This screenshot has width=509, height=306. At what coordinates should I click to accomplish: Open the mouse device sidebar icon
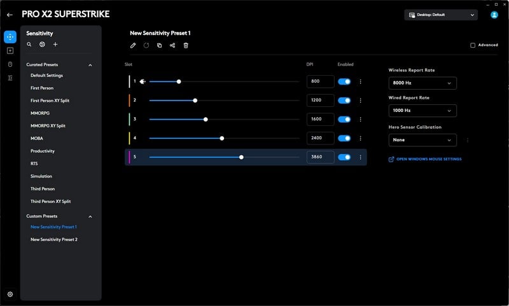10,64
